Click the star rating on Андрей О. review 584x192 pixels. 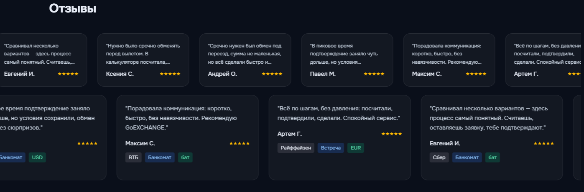[272, 74]
